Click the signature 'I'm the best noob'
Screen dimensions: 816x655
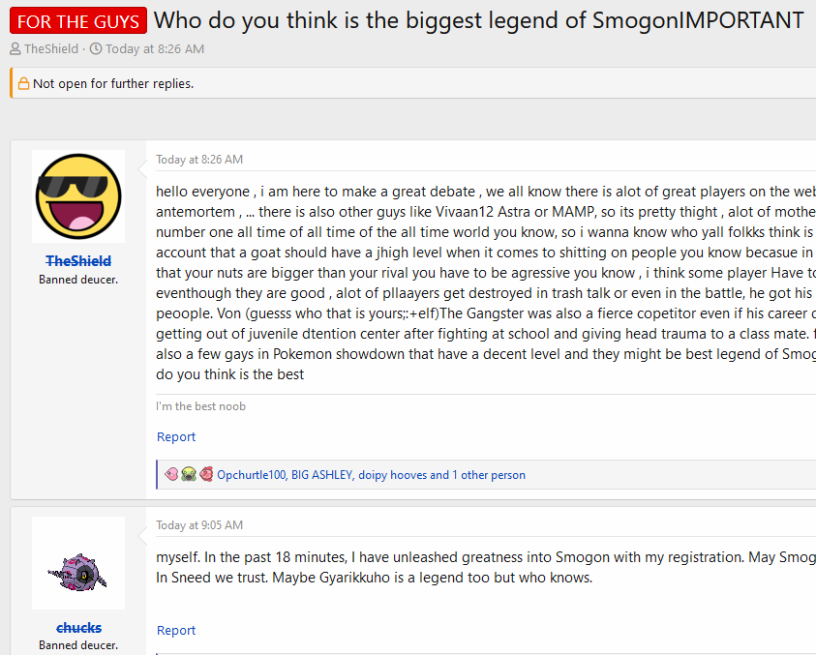tap(200, 406)
